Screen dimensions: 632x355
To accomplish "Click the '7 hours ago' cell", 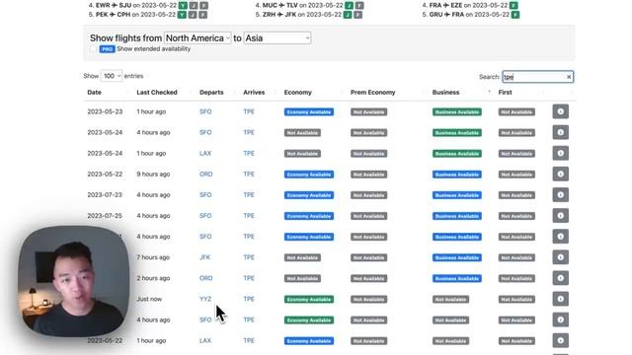I will pos(153,257).
